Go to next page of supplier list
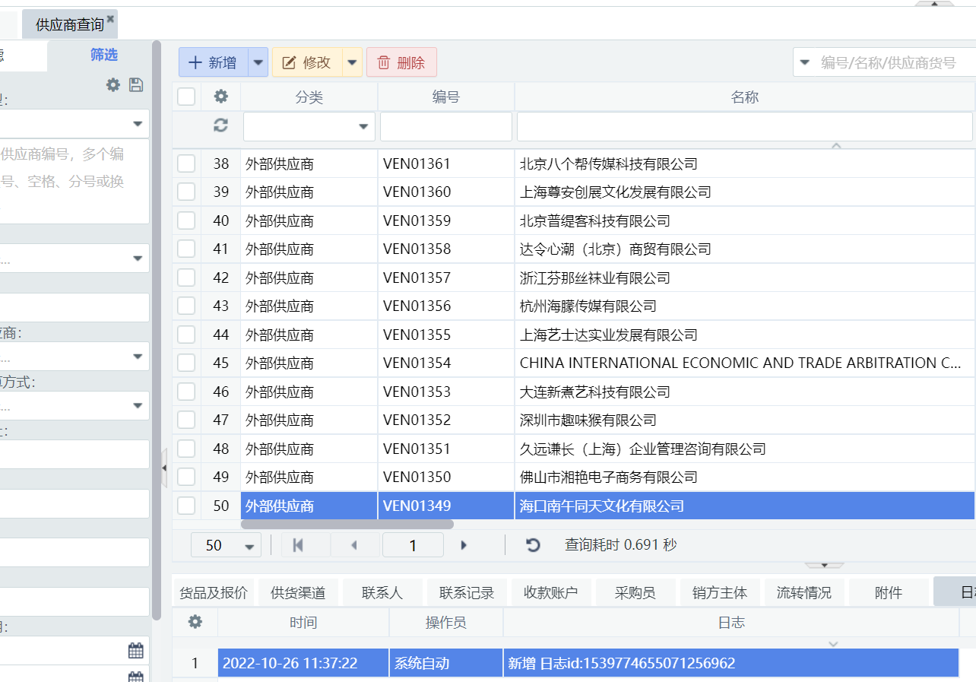976x682 pixels. pos(464,545)
